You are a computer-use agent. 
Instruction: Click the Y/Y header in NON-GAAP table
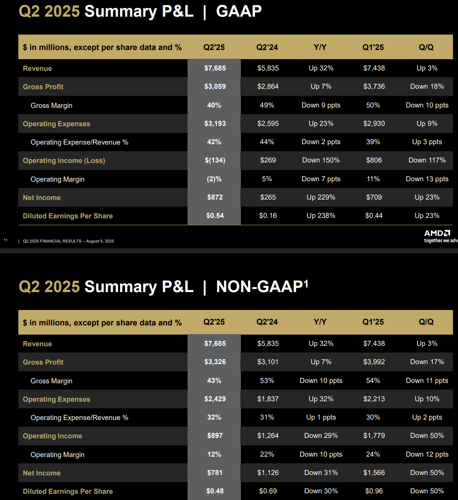click(320, 322)
